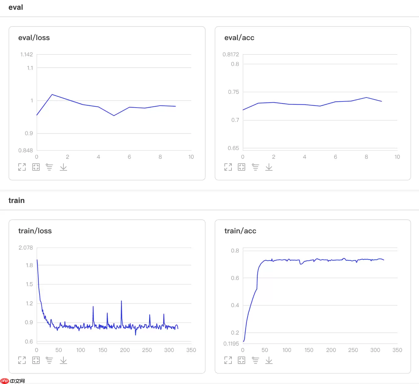The image size is (419, 384).
Task: Toggle the lines icon under the eval/loss chart
Action: point(49,167)
